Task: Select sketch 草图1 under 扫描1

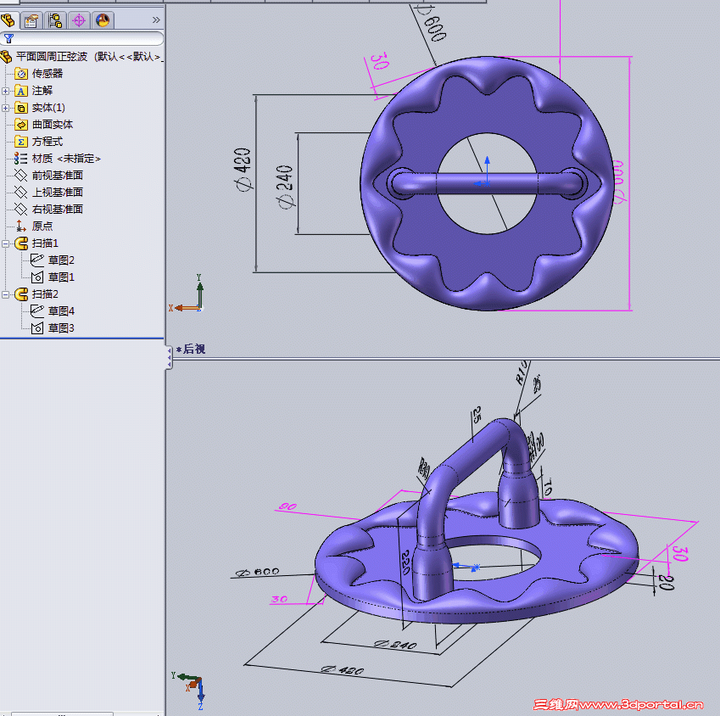Action: point(61,277)
